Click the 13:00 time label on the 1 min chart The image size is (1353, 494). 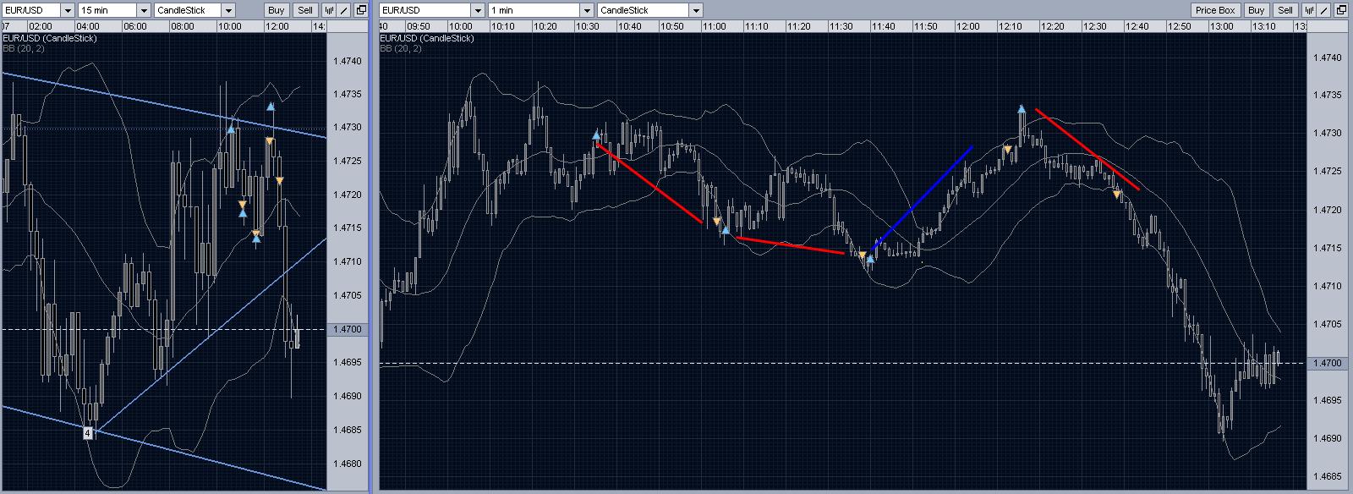[x=1221, y=26]
